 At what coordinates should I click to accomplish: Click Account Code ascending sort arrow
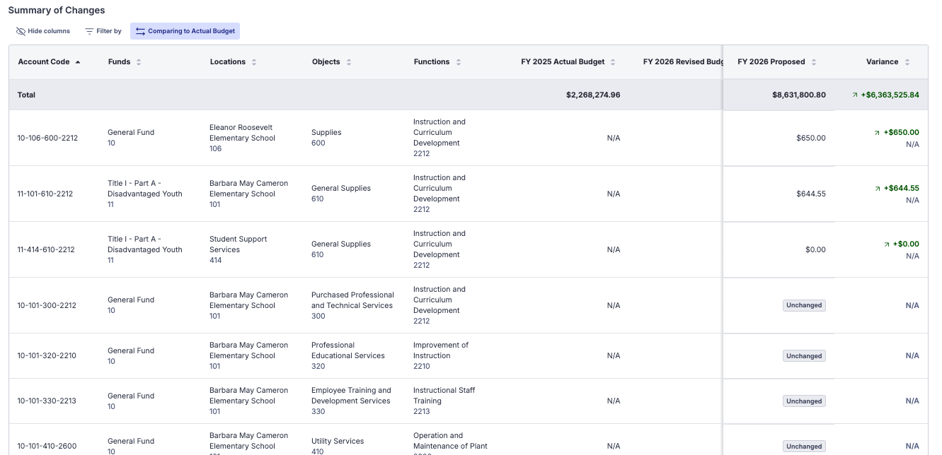(x=78, y=62)
